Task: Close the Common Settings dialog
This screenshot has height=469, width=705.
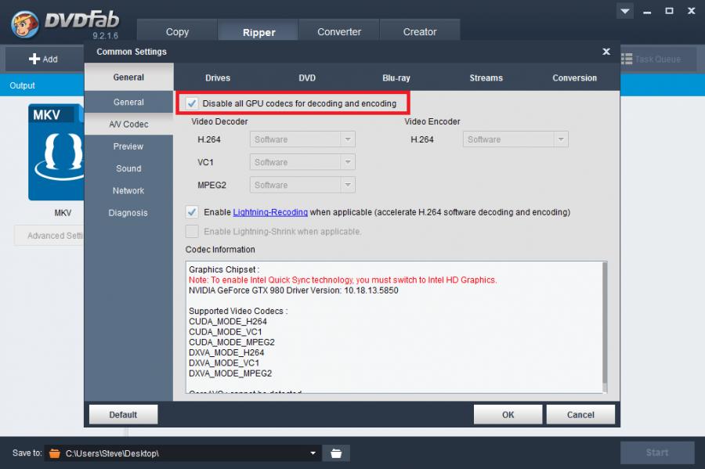Action: coord(606,52)
